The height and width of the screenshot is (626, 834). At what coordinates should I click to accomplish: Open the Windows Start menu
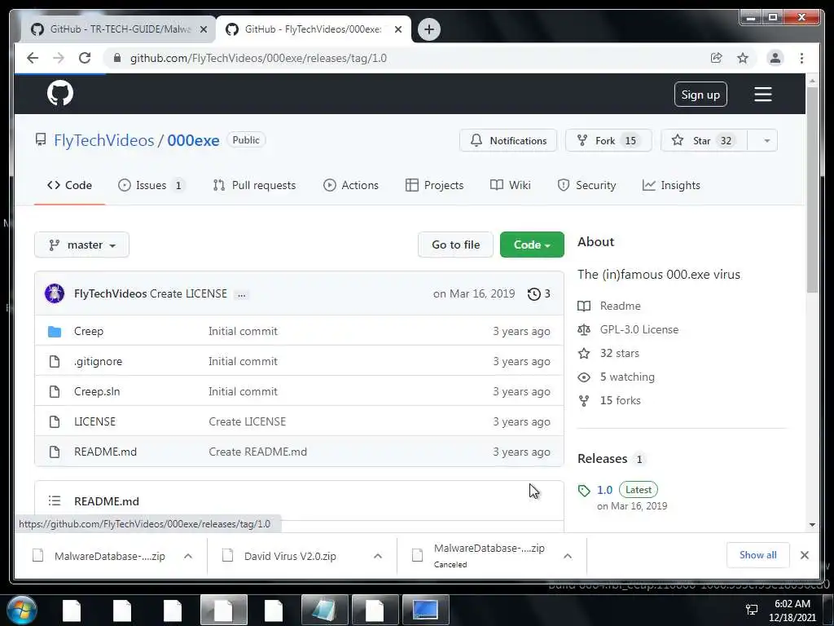[22, 610]
